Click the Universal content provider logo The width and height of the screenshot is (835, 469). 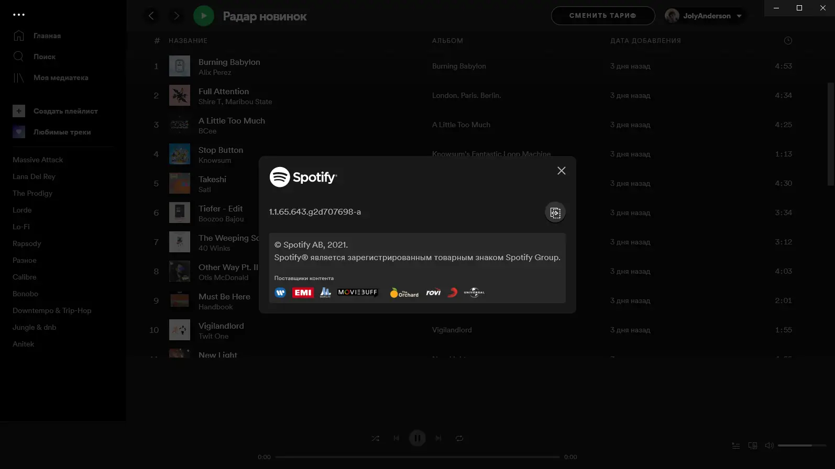(x=474, y=293)
